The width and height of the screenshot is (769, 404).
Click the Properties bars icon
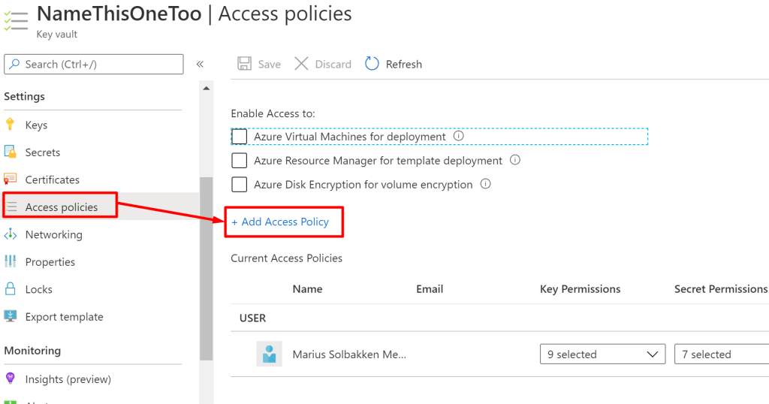[11, 261]
